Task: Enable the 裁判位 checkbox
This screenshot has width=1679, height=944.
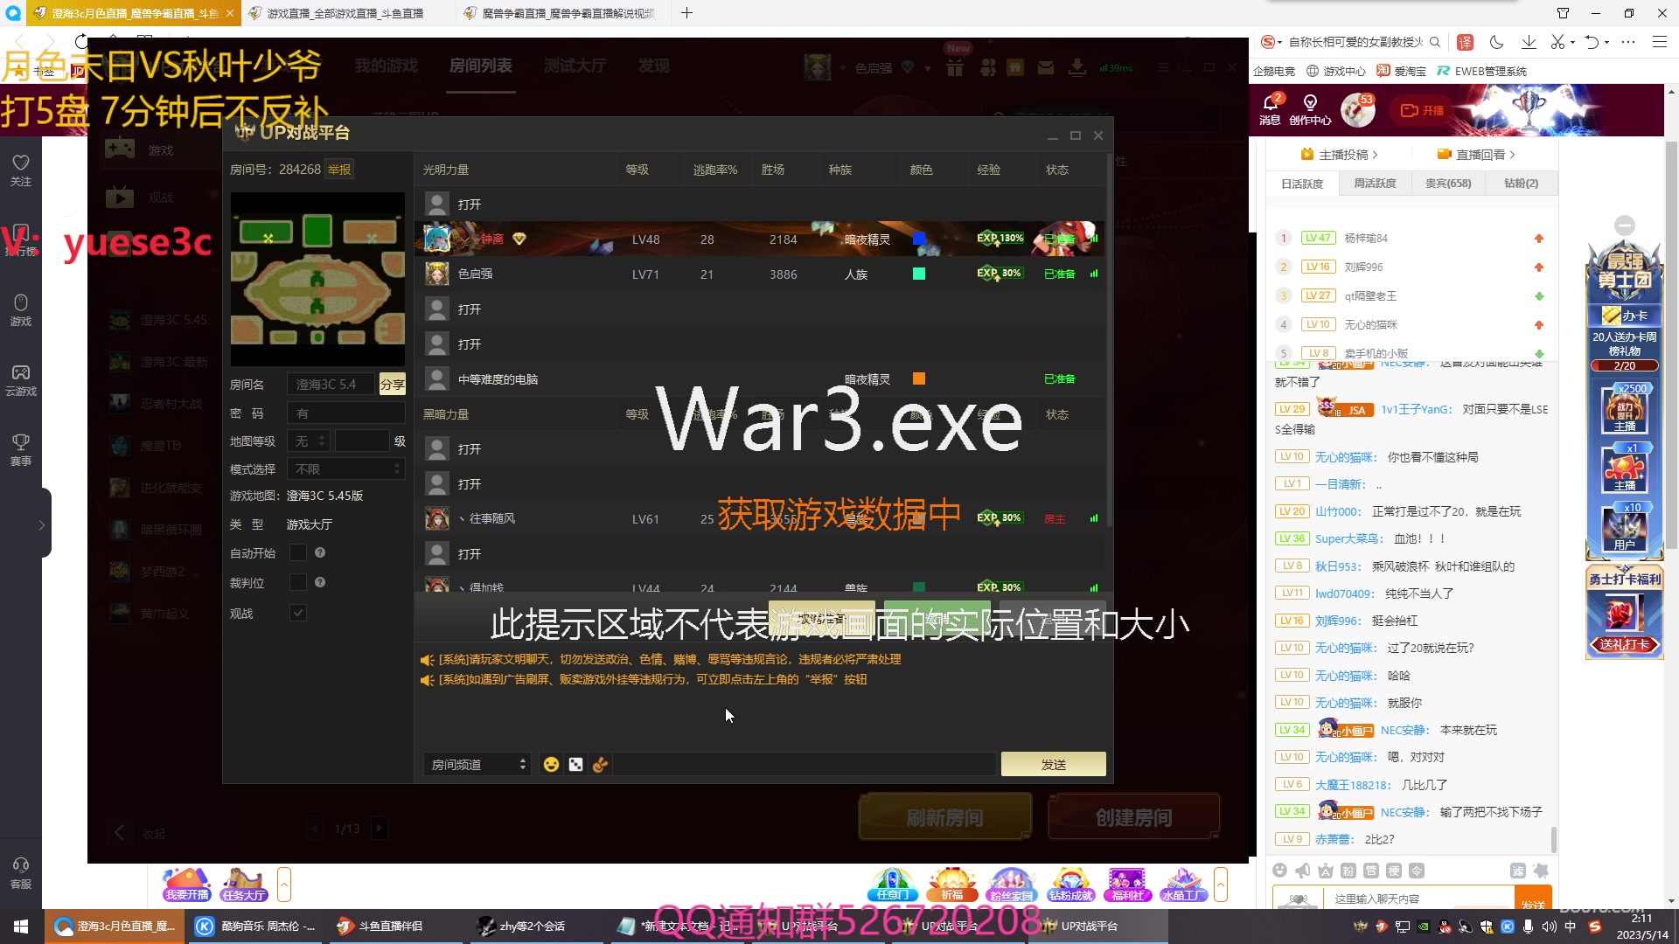Action: [298, 582]
